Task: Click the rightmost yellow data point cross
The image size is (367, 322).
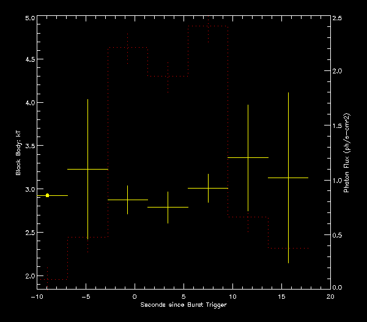Action: tap(288, 178)
